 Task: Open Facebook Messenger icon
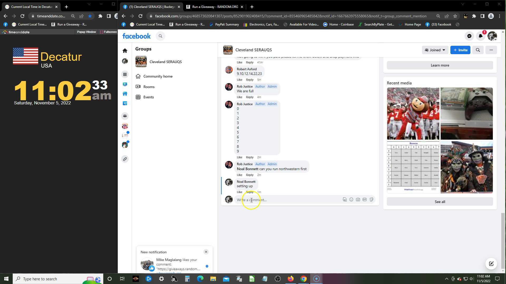[x=469, y=36]
